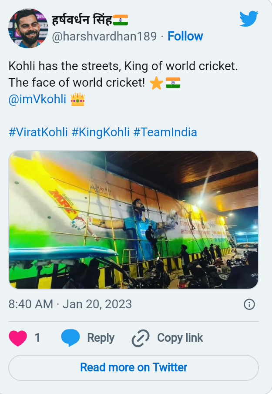Follow @harshvardhan189
The height and width of the screenshot is (394, 272).
(185, 36)
